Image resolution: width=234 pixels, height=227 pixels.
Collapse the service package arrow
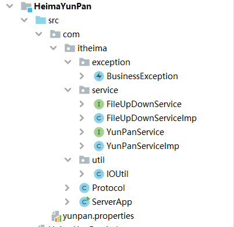click(x=68, y=90)
